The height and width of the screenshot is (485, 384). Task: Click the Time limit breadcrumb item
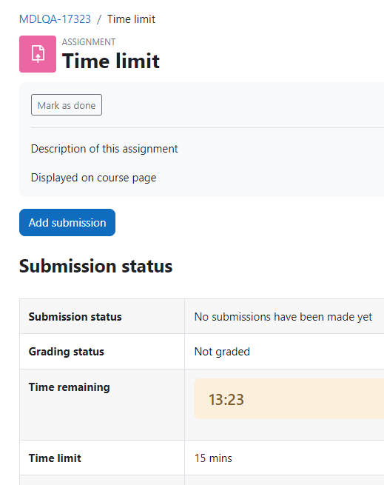[x=131, y=19]
